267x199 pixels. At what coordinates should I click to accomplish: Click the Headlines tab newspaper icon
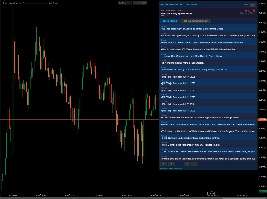tap(165, 21)
